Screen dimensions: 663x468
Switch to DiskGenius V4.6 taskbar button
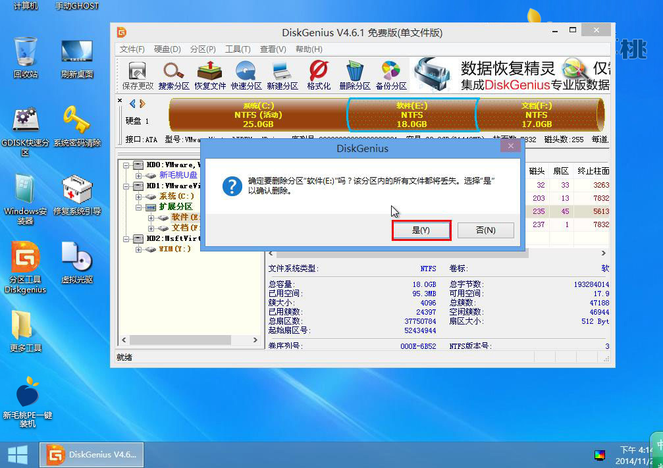[92, 455]
